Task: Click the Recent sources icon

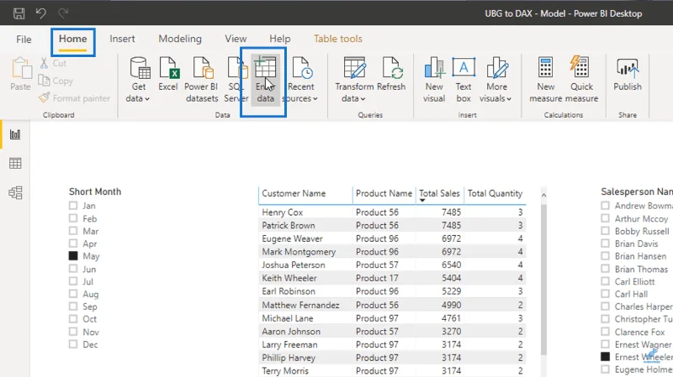Action: [x=302, y=68]
